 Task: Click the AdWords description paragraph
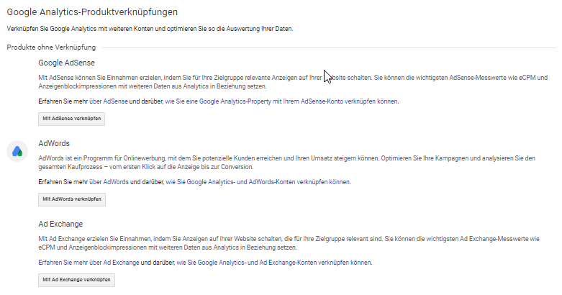pyautogui.click(x=286, y=163)
